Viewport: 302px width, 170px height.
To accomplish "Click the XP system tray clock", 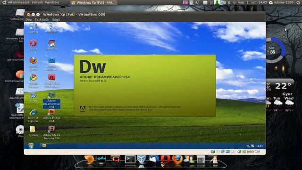I will [x=259, y=146].
